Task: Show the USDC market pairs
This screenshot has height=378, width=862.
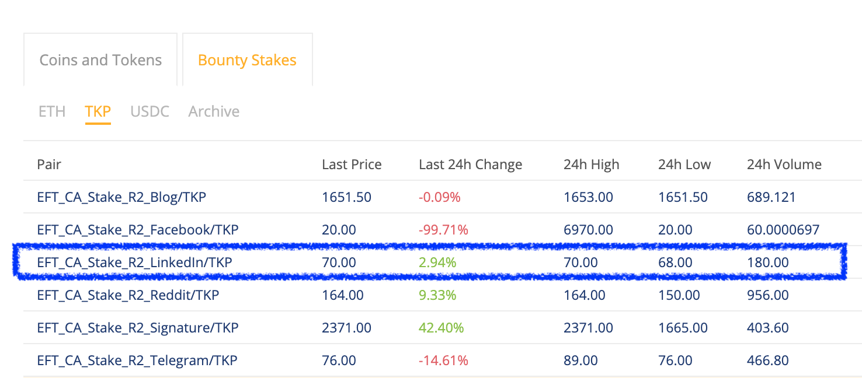Action: [x=150, y=111]
